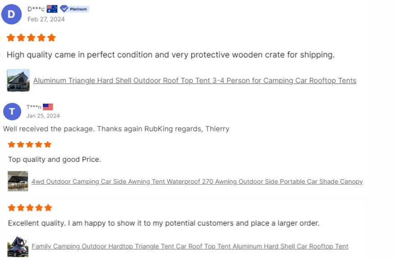Viewport: 394px width, 260px height.
Task: Click the blue D reviewer avatar
Action: click(12, 14)
